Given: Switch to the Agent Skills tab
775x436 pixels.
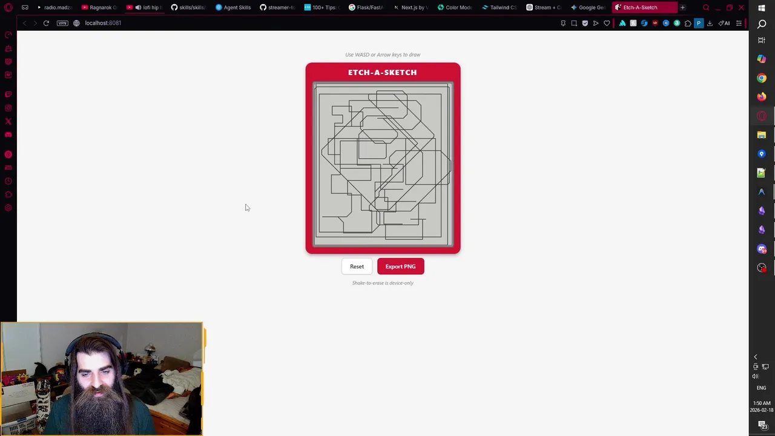Looking at the screenshot, I should 234,7.
